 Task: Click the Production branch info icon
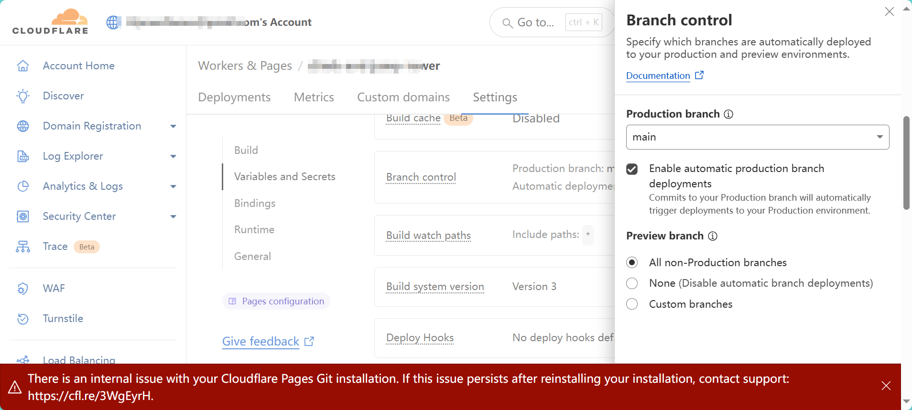coord(728,114)
